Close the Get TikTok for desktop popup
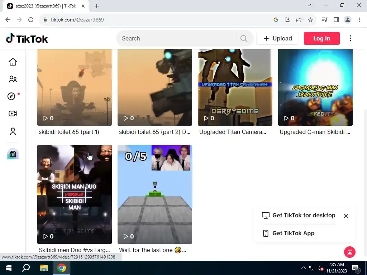 [x=346, y=216]
